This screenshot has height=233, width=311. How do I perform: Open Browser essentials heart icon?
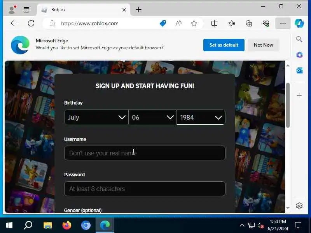266,23
